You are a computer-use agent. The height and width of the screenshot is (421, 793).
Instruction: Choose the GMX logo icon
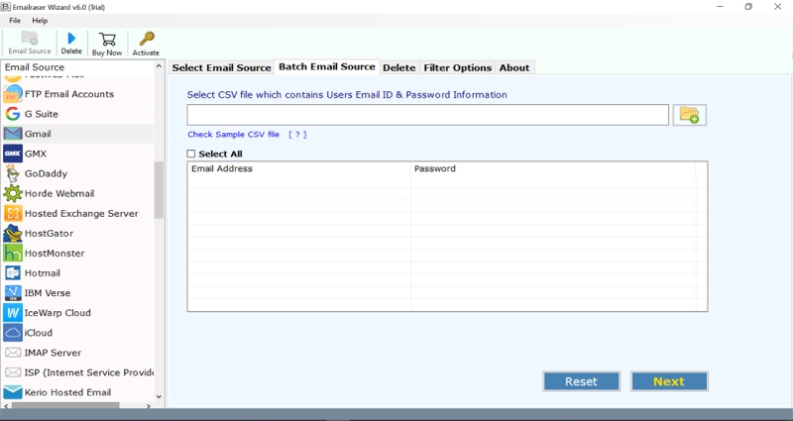(13, 154)
